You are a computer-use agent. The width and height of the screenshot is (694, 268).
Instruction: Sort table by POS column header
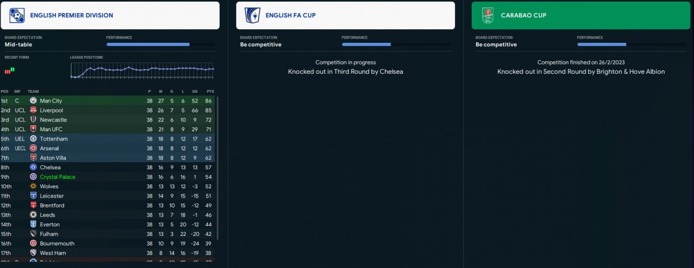pos(4,91)
